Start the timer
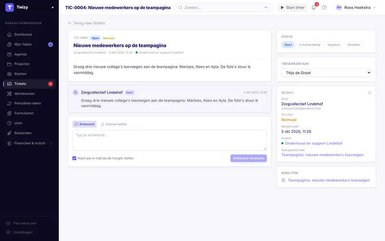Screen dimensions: 385x241 coord(292,7)
